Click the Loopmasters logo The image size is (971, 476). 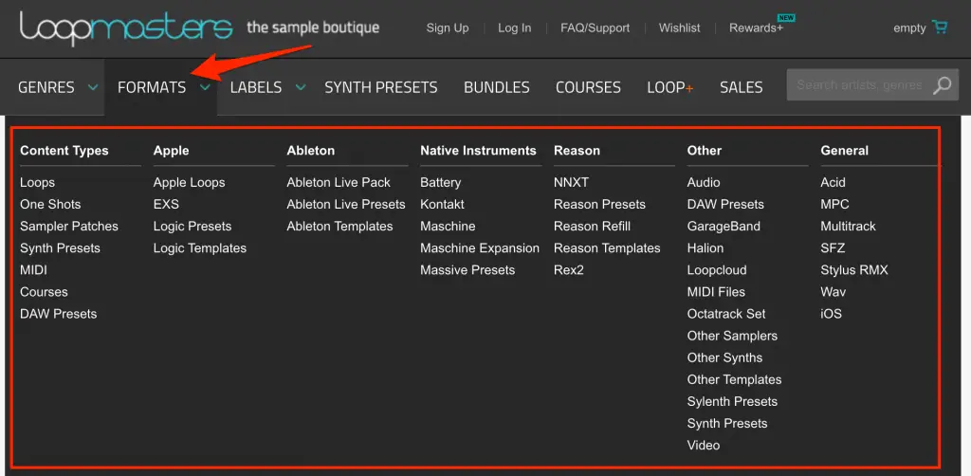(126, 27)
